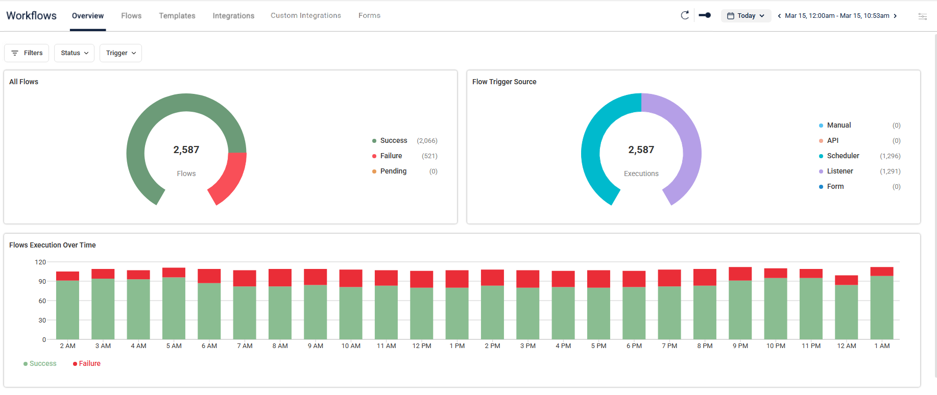The image size is (937, 395).
Task: Click the 2,587 Executions total
Action: pos(641,150)
